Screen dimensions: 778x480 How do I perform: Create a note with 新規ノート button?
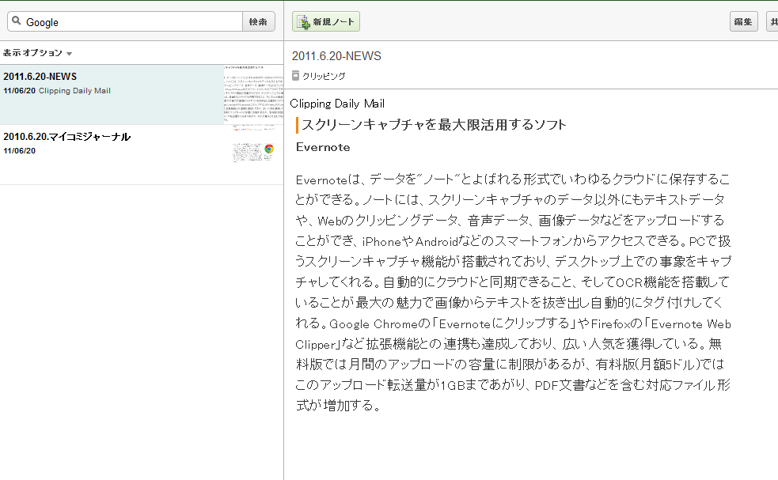coord(326,22)
